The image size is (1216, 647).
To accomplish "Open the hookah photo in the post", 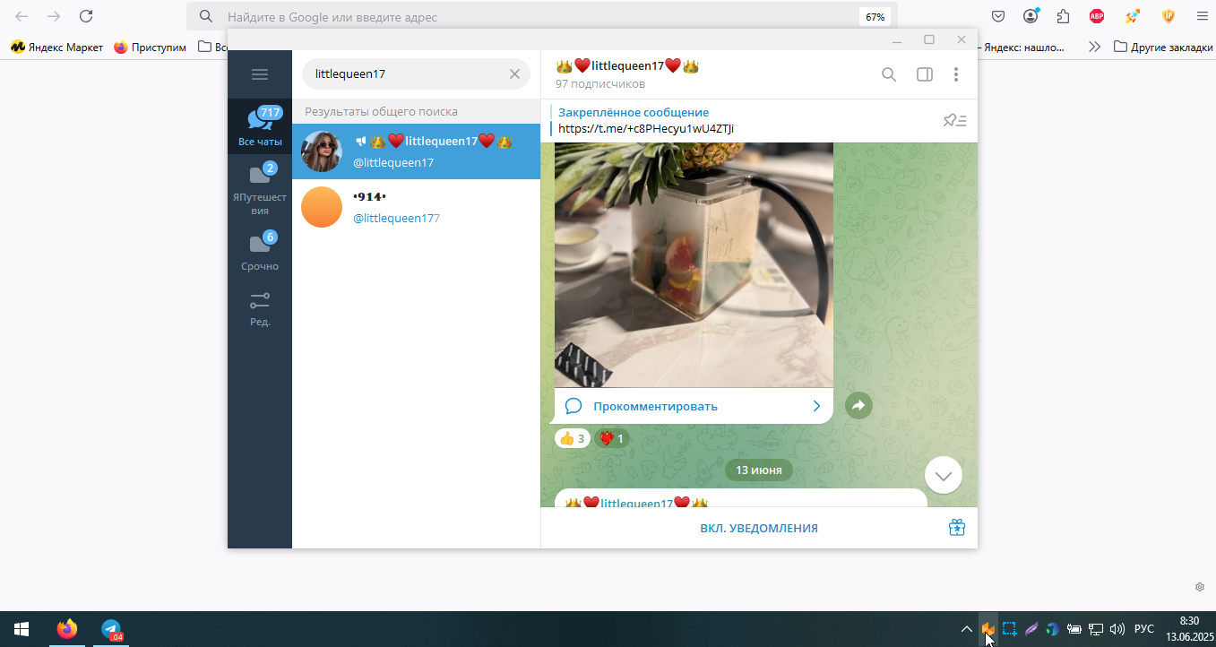I will tap(694, 265).
